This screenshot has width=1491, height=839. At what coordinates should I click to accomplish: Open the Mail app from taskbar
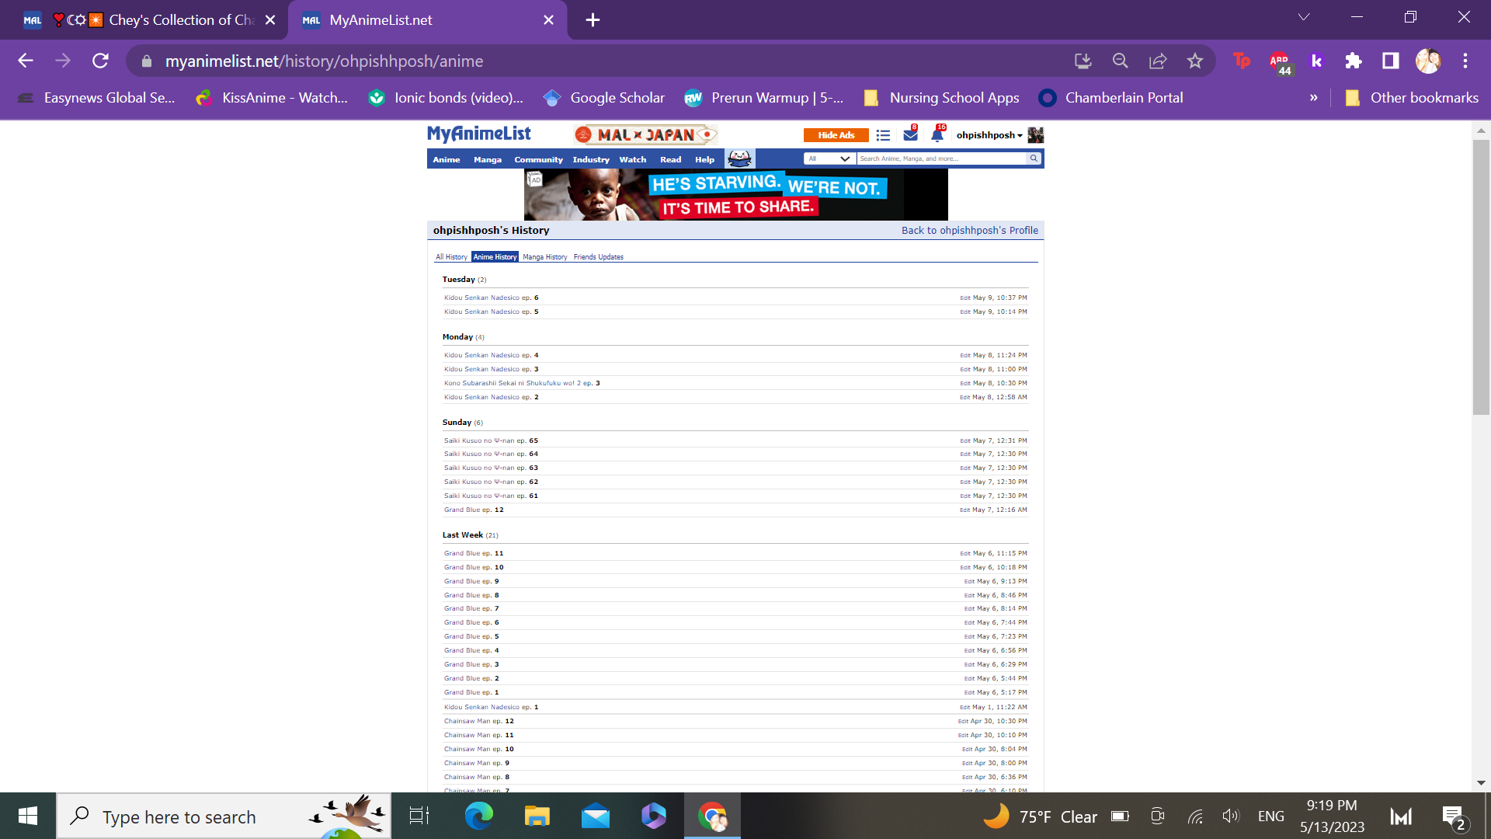[x=595, y=816]
